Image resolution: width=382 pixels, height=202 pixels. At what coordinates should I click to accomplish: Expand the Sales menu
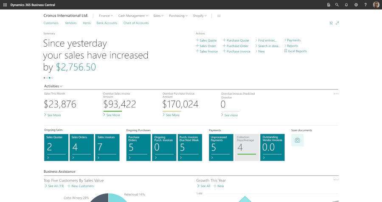click(x=158, y=16)
